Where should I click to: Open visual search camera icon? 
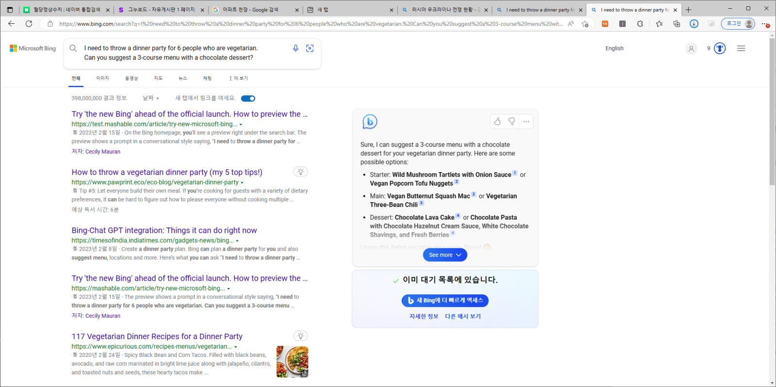pos(310,48)
